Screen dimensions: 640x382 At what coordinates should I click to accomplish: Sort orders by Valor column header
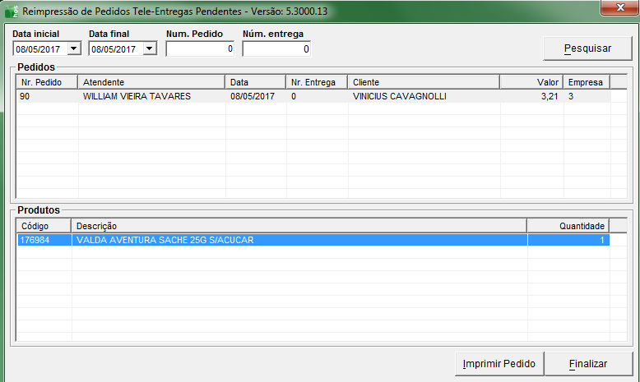531,82
